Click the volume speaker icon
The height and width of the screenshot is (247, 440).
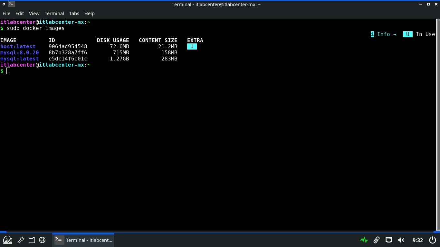coord(401,240)
